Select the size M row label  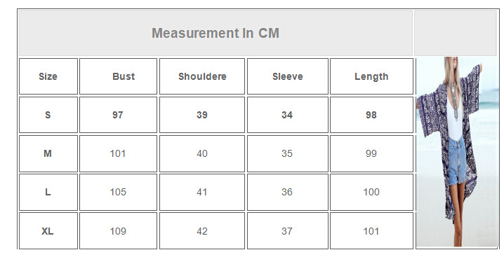point(48,153)
